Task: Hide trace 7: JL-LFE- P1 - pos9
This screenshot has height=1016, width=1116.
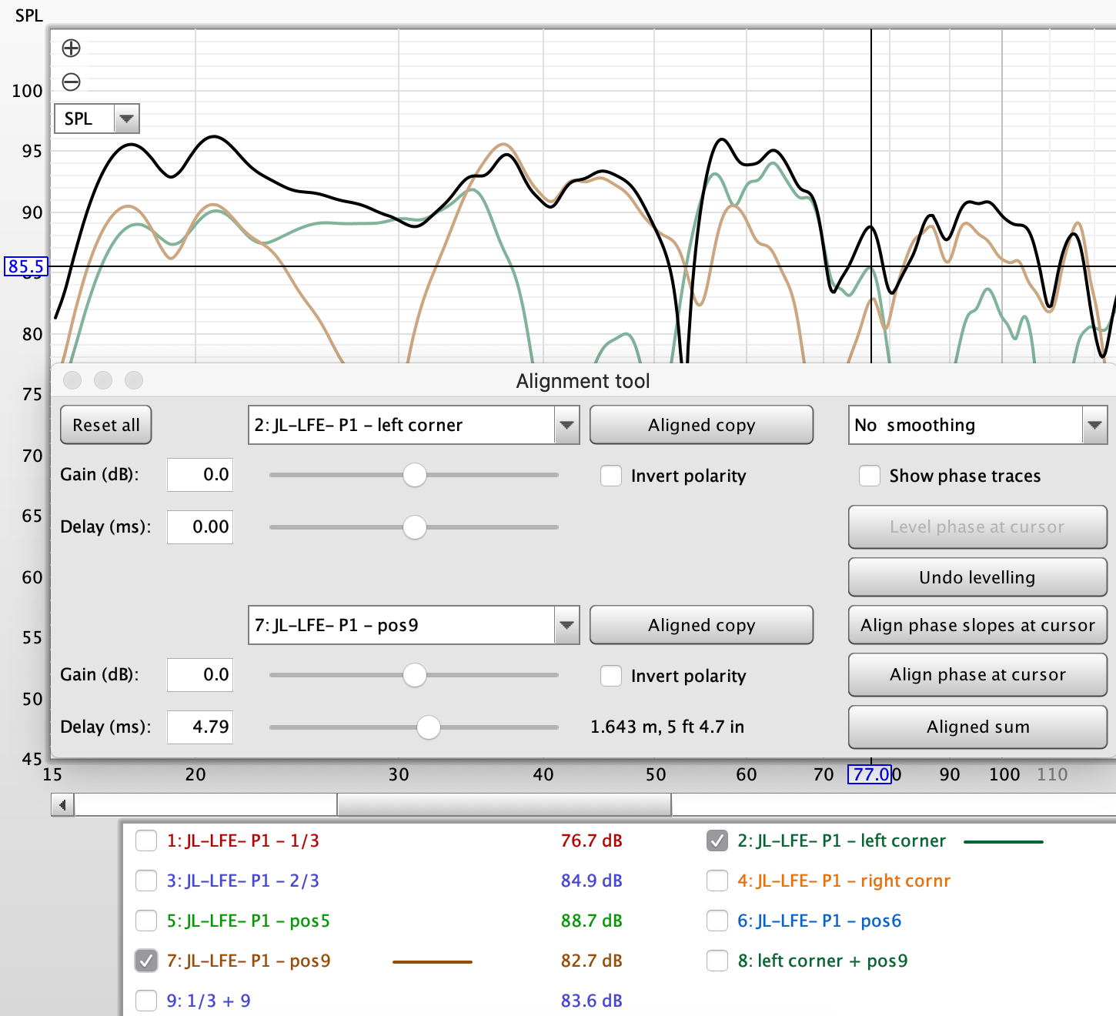Action: (146, 961)
